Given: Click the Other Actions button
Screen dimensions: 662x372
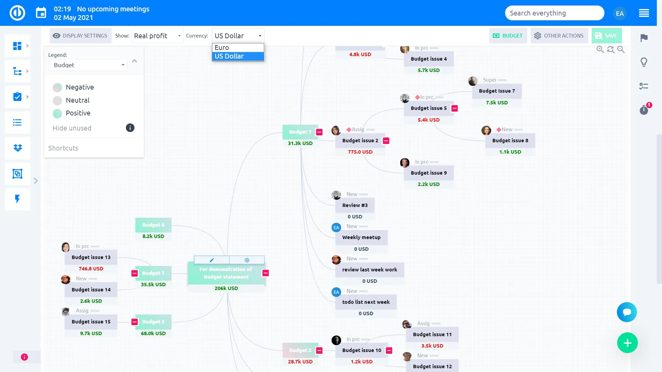Looking at the screenshot, I should tap(559, 36).
